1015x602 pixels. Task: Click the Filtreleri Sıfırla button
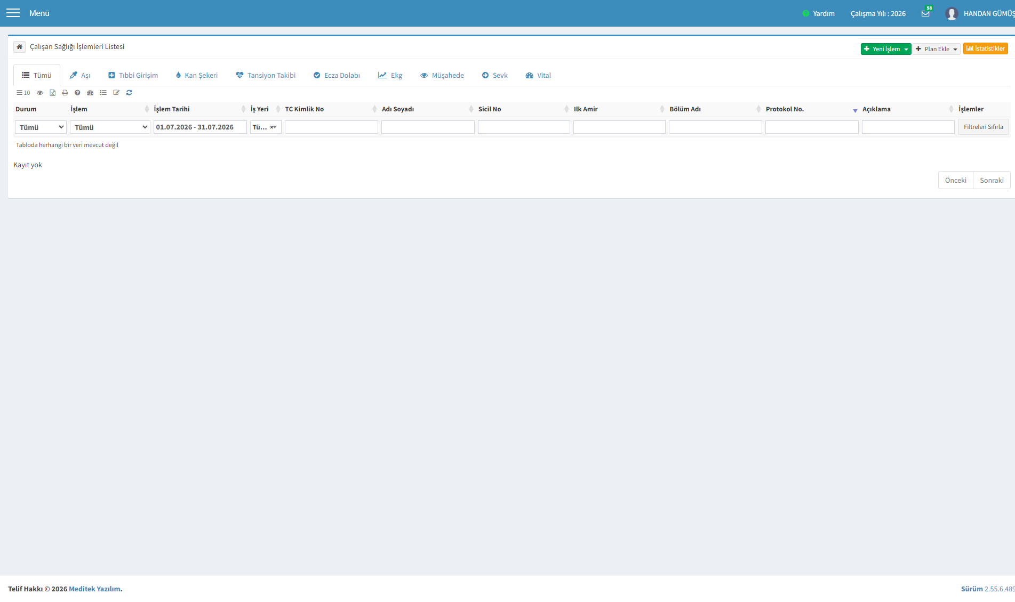point(984,127)
